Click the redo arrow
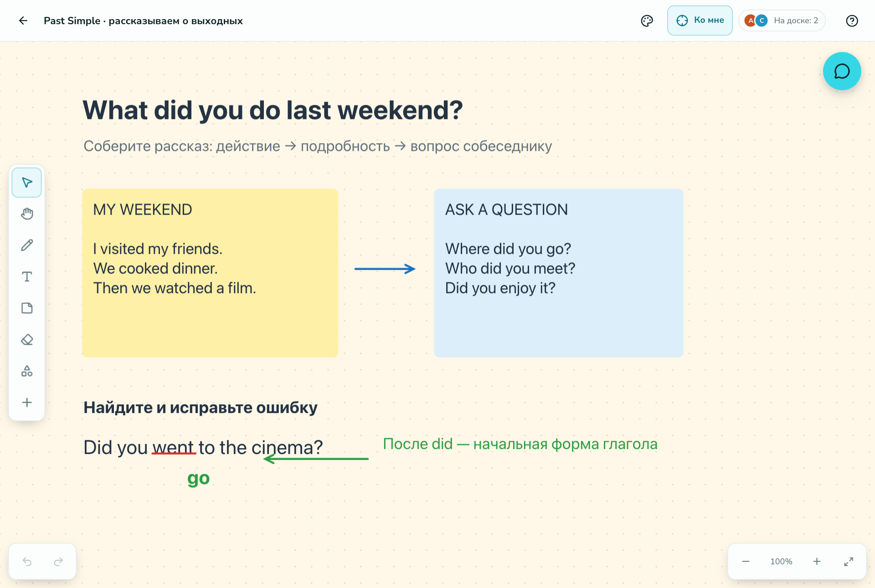Screen dimensions: 875x588 tap(58, 562)
